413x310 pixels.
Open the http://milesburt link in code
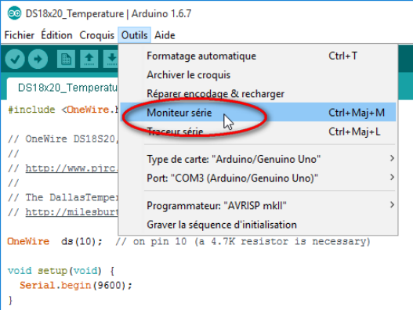coord(71,212)
